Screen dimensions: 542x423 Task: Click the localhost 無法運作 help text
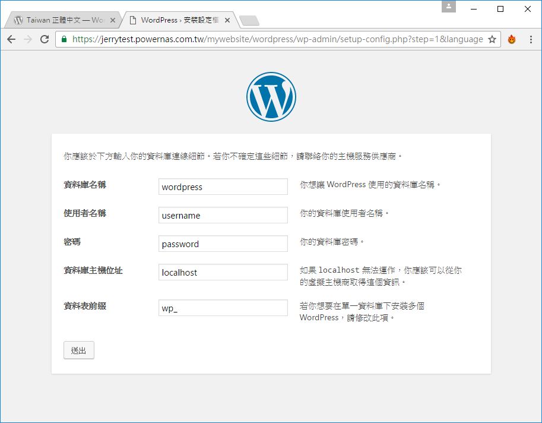(x=381, y=276)
